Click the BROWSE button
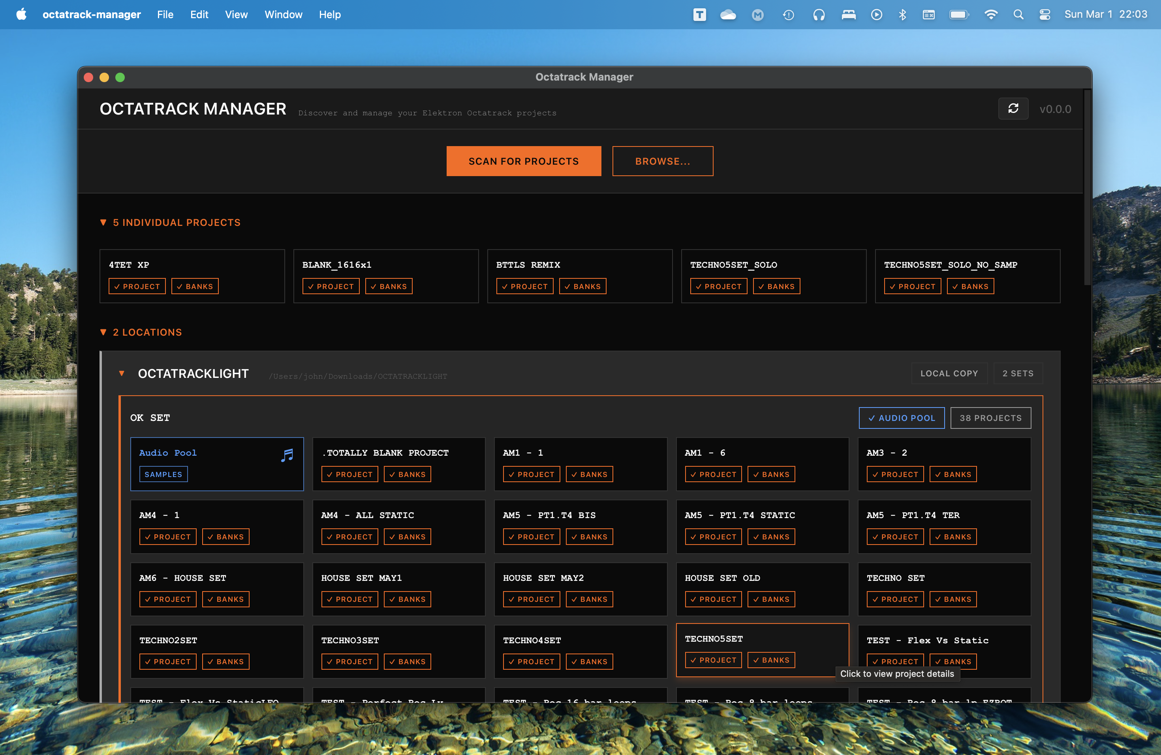 pos(663,161)
